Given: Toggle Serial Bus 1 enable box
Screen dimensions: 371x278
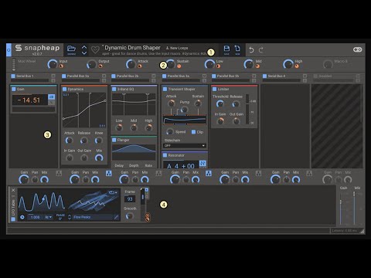Looking at the screenshot, I should point(13,76).
